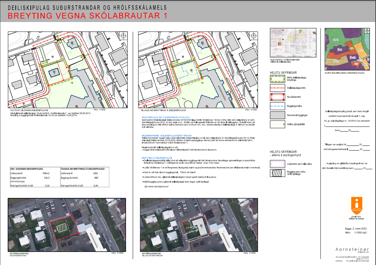Click the green OP-6 zone on the master plan
This screenshot has height=265, width=376.
click(x=336, y=40)
